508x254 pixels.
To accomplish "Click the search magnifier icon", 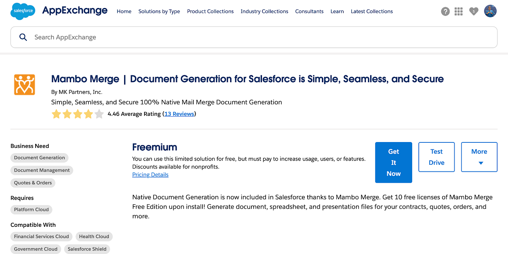I will pos(23,37).
